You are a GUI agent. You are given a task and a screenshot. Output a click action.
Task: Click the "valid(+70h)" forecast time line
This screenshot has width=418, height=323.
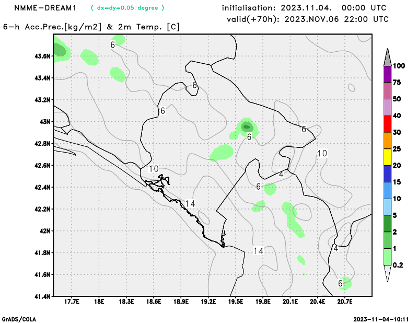click(x=307, y=19)
